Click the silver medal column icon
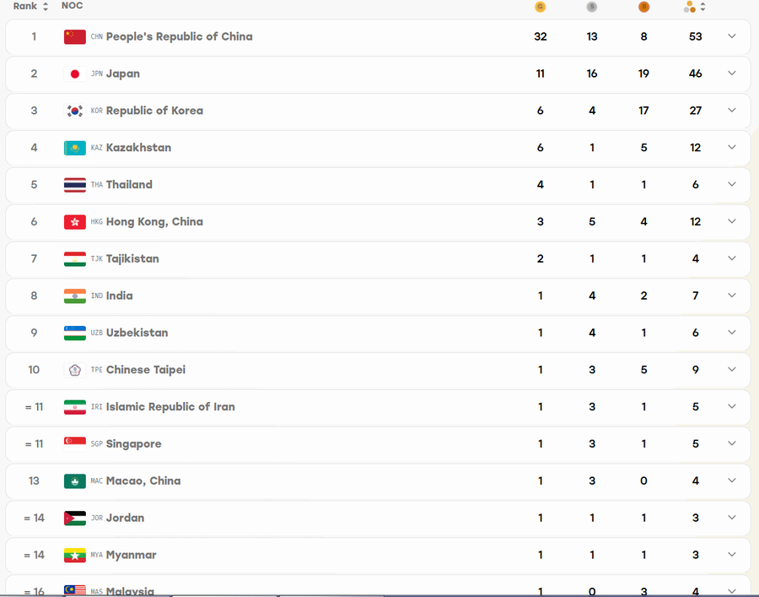 [x=591, y=7]
